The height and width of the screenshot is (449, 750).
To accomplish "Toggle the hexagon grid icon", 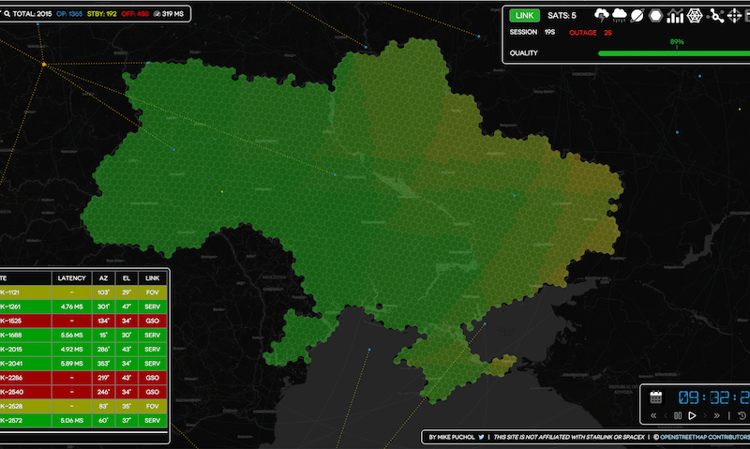I will tap(656, 15).
